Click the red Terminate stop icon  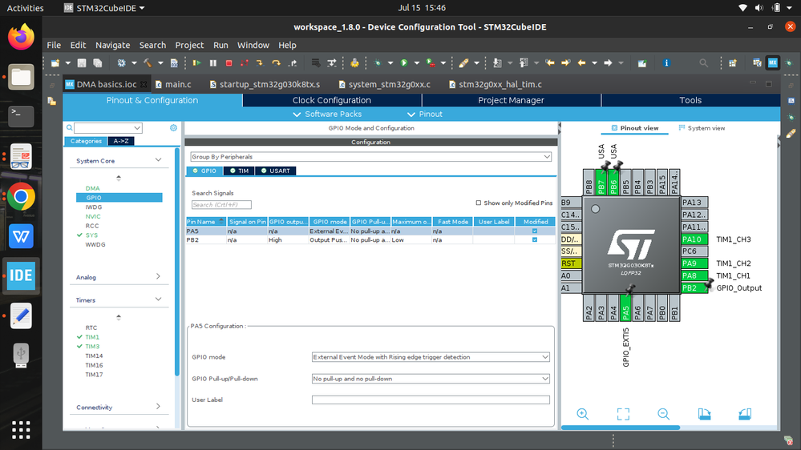click(x=229, y=62)
